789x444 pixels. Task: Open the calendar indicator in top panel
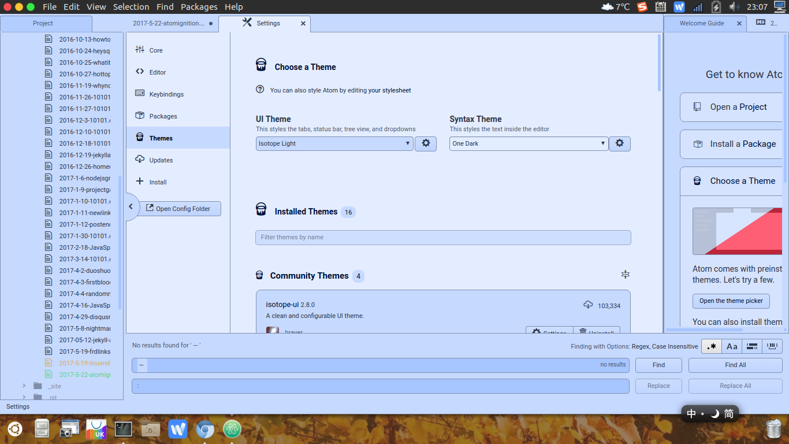661,7
